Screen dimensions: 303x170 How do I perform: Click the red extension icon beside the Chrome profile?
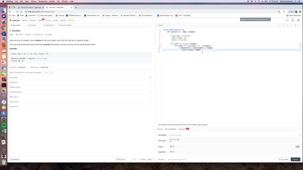coord(300,12)
